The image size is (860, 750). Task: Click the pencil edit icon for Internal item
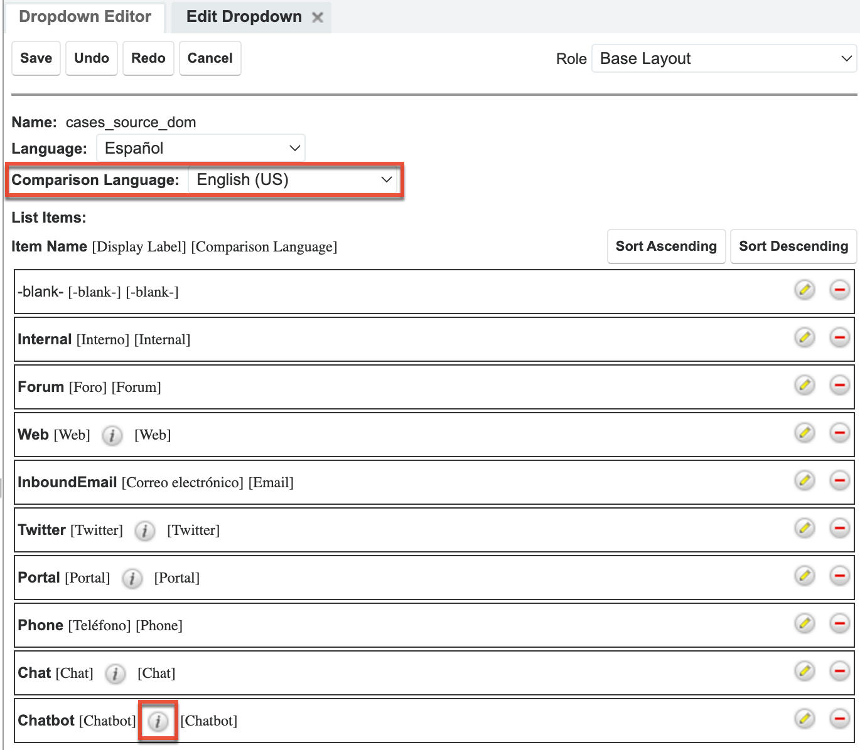[804, 337]
